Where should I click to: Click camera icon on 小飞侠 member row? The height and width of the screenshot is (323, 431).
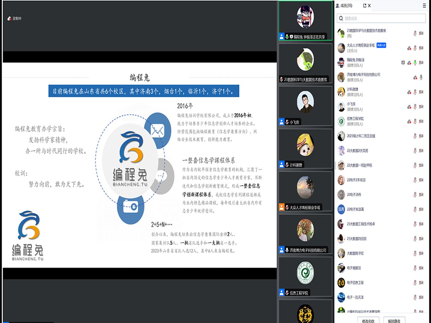(x=421, y=107)
